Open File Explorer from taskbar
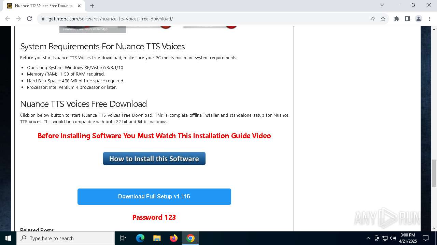 tap(157, 238)
